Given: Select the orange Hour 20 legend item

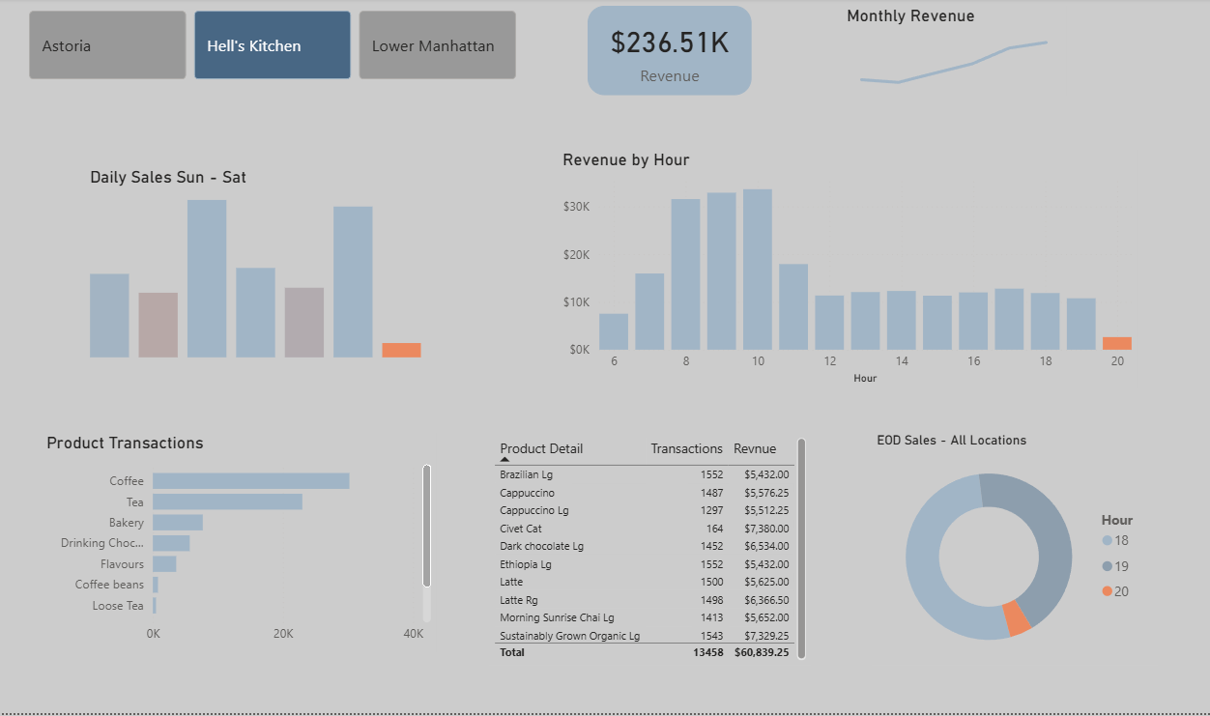Looking at the screenshot, I should click(1115, 591).
